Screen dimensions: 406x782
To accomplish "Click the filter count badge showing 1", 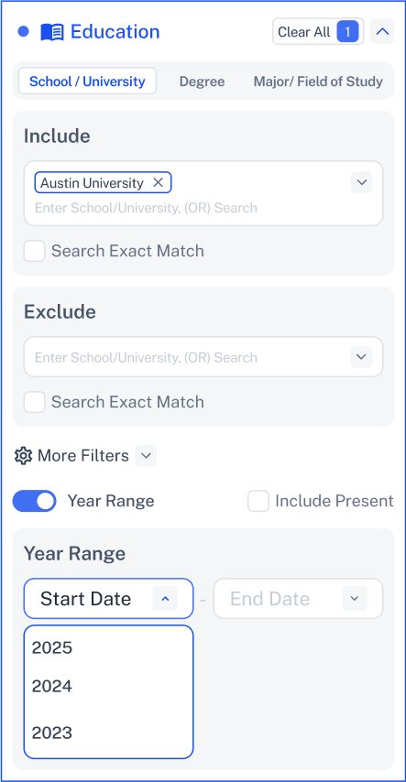I will [347, 32].
